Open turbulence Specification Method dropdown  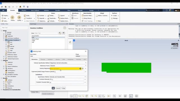[68, 77]
